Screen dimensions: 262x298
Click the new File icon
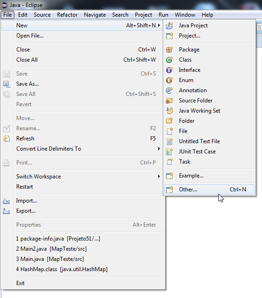169,131
